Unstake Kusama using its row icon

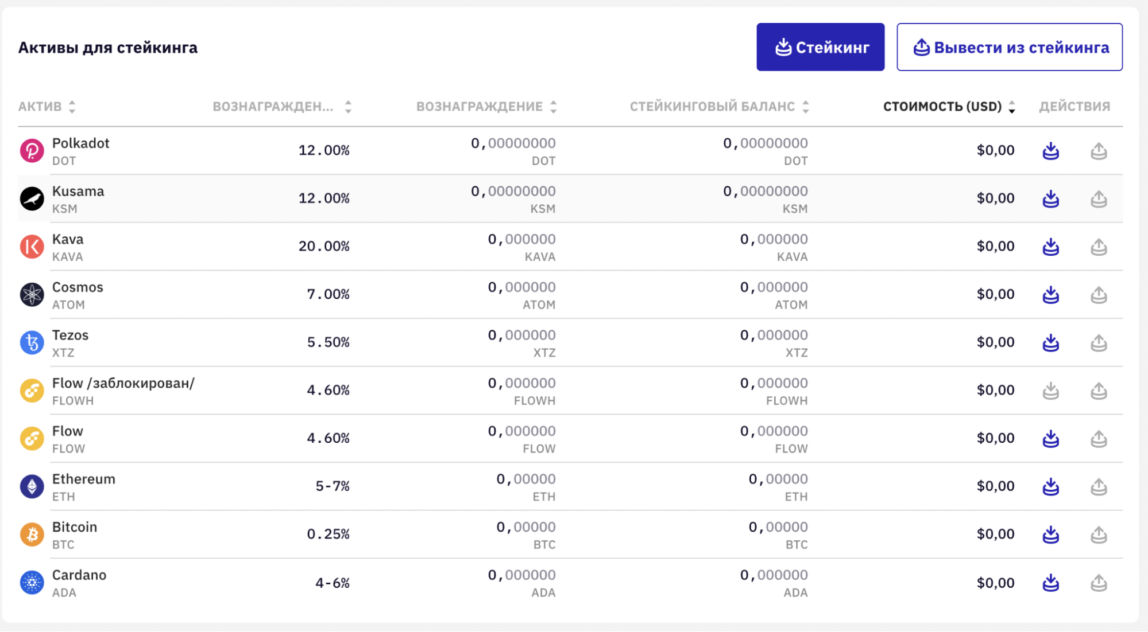(1098, 199)
